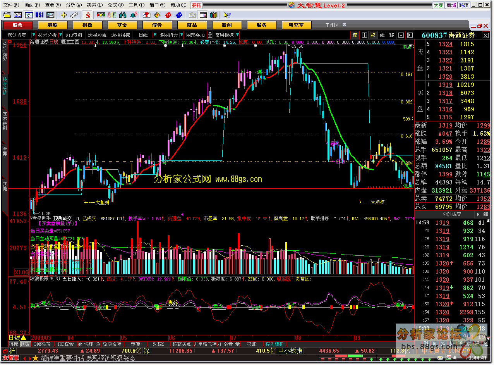Open the 多图组合 dropdown arrow
Viewport: 494px width, 365px height.
click(182, 35)
